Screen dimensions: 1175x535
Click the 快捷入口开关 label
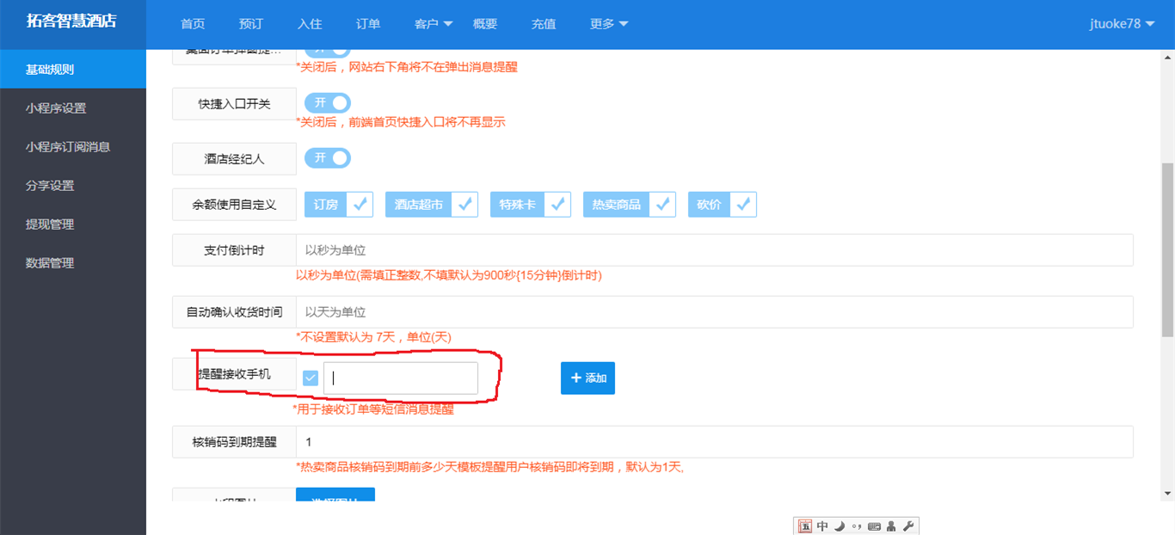tap(235, 103)
